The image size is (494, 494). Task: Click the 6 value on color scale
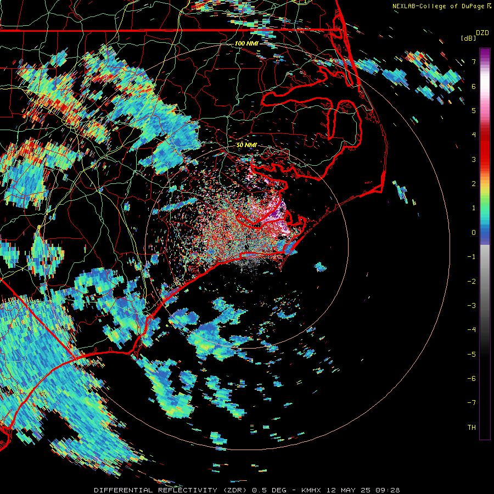click(474, 86)
